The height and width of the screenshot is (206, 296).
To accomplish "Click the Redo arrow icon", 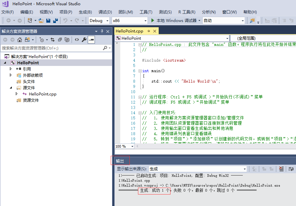I will (77, 20).
